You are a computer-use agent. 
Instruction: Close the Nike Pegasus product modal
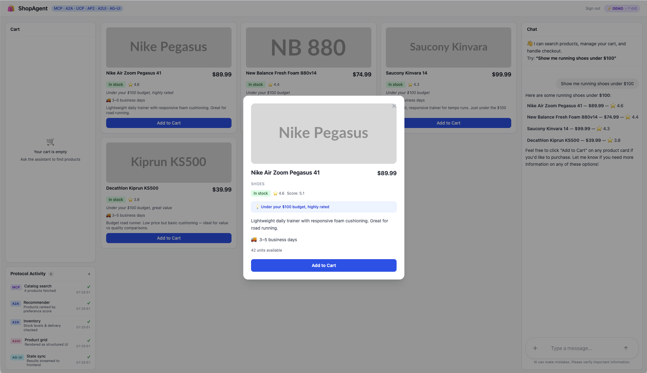point(394,106)
